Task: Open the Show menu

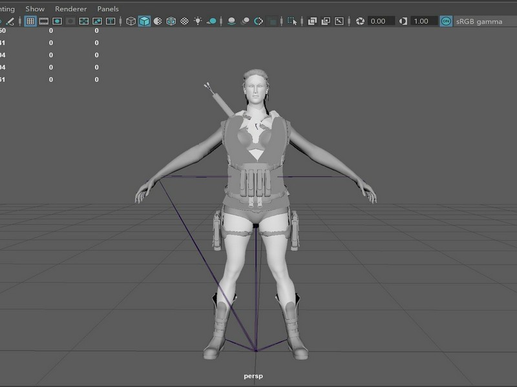Action: (35, 9)
